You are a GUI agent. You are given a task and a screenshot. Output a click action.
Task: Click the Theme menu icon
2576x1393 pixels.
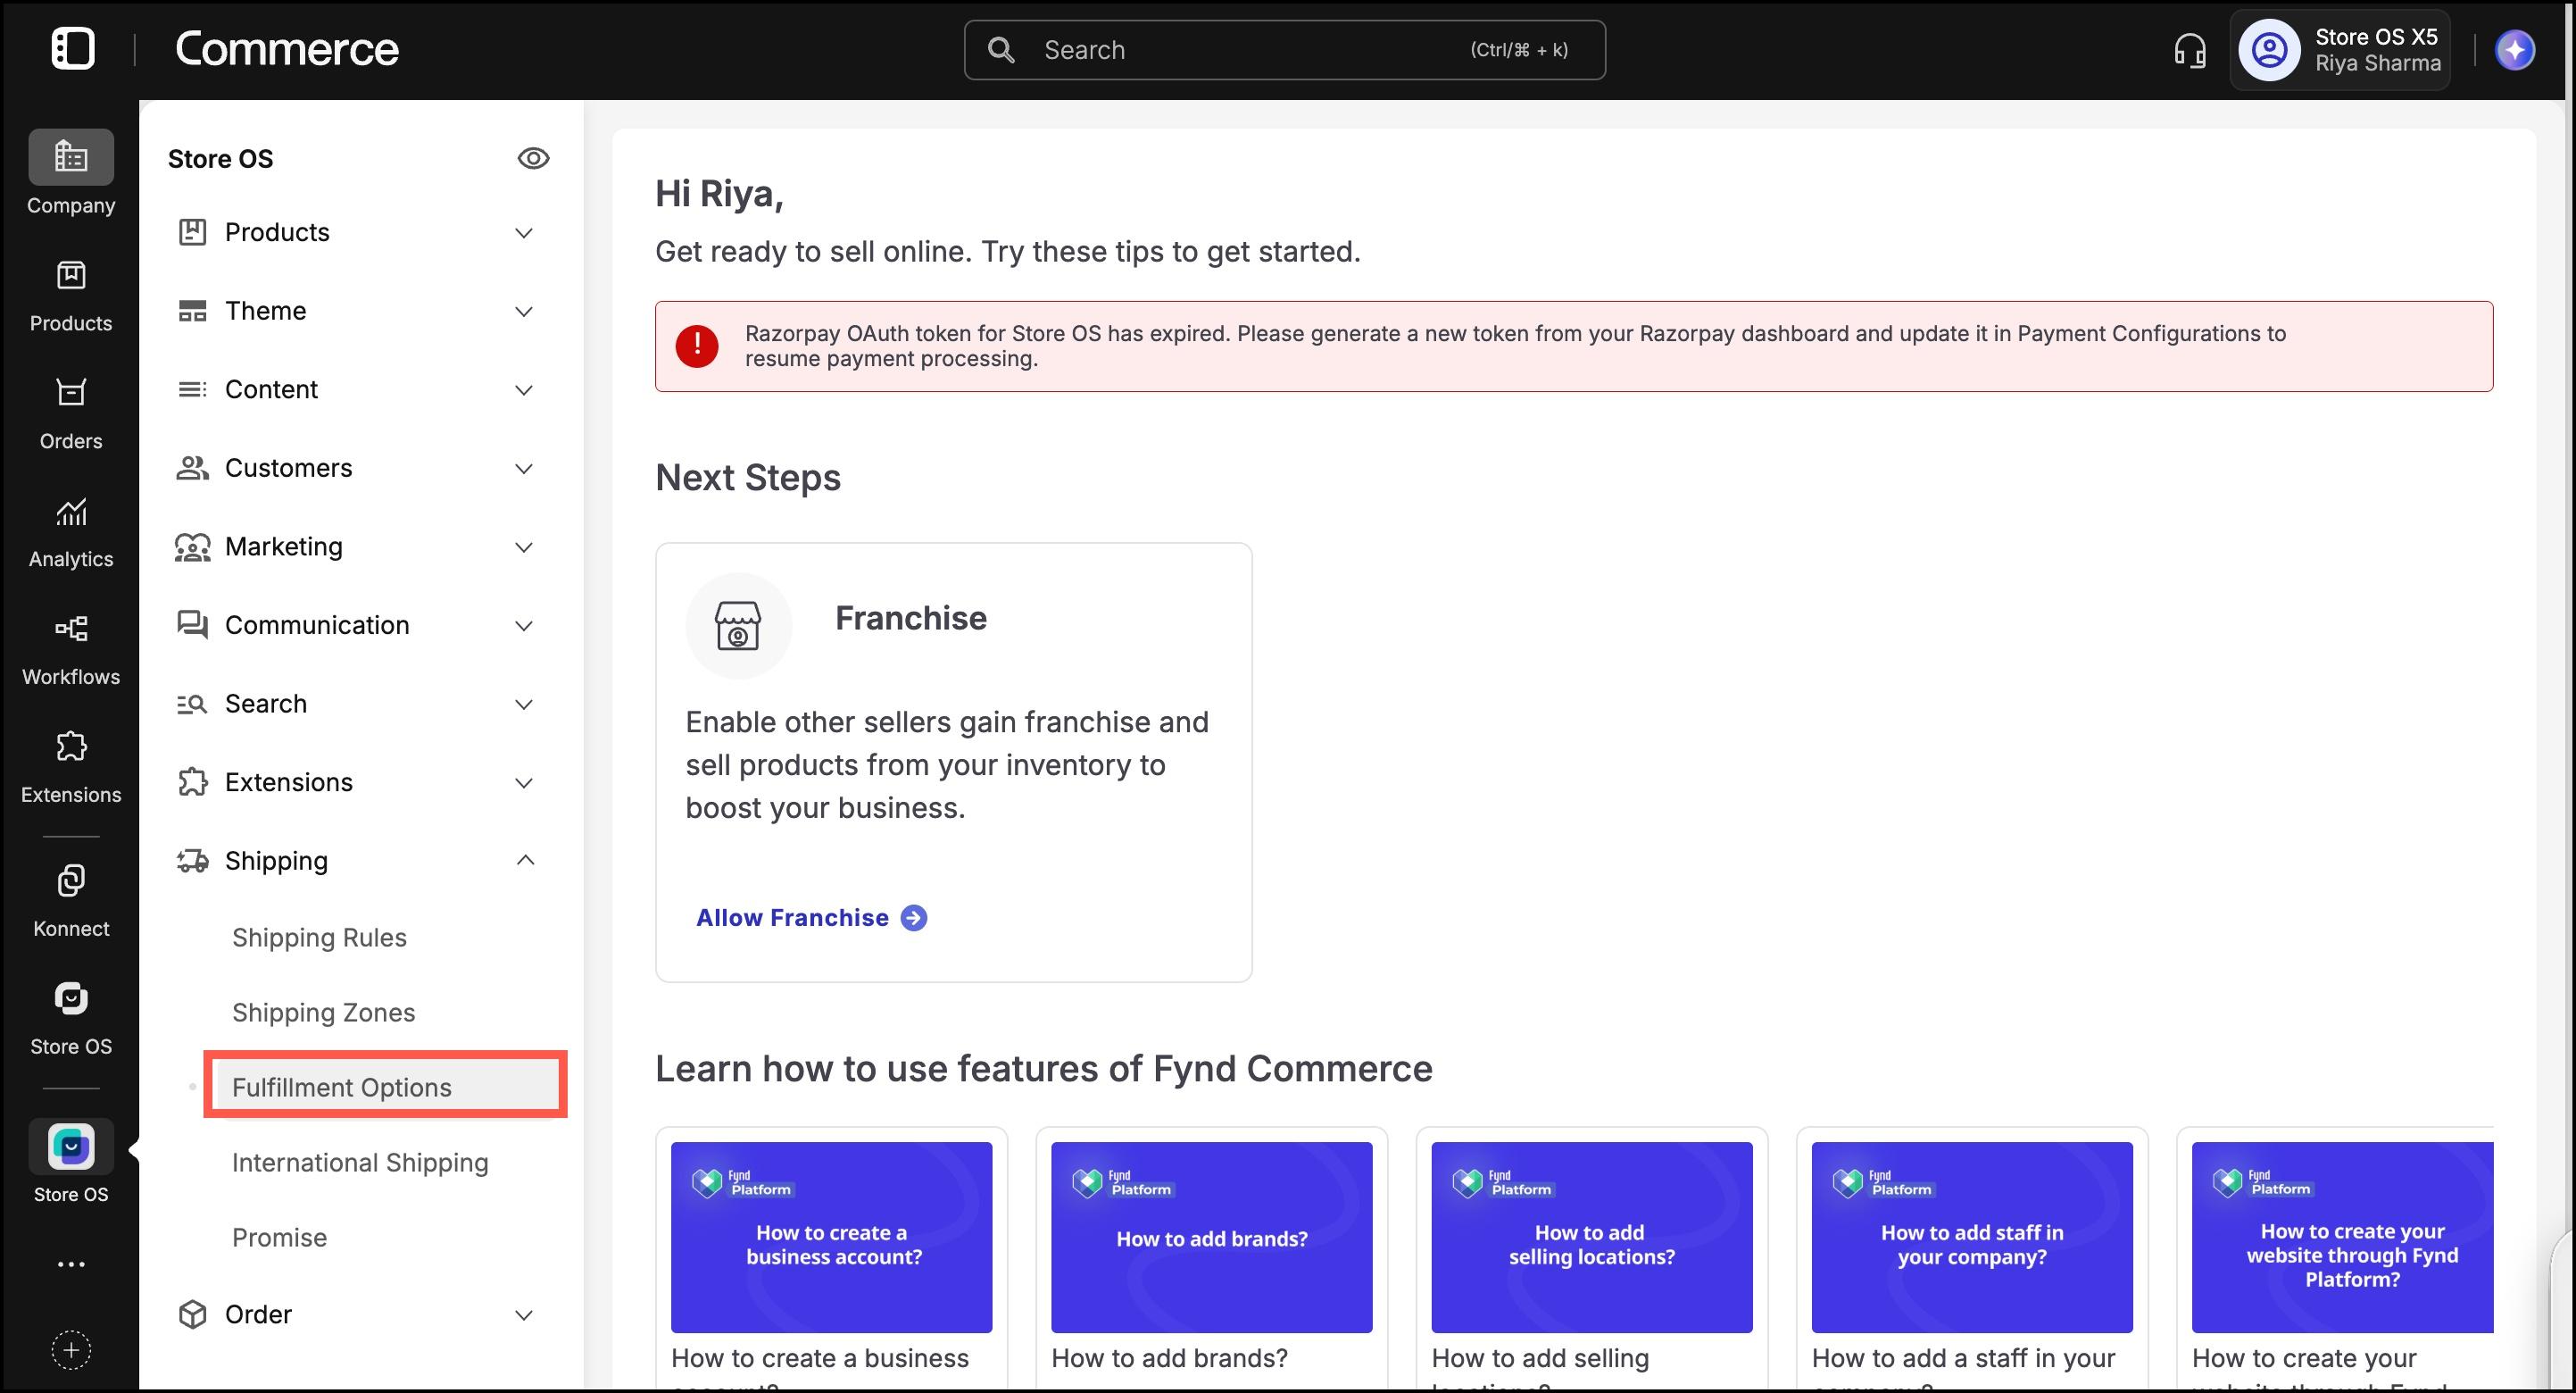coord(192,310)
